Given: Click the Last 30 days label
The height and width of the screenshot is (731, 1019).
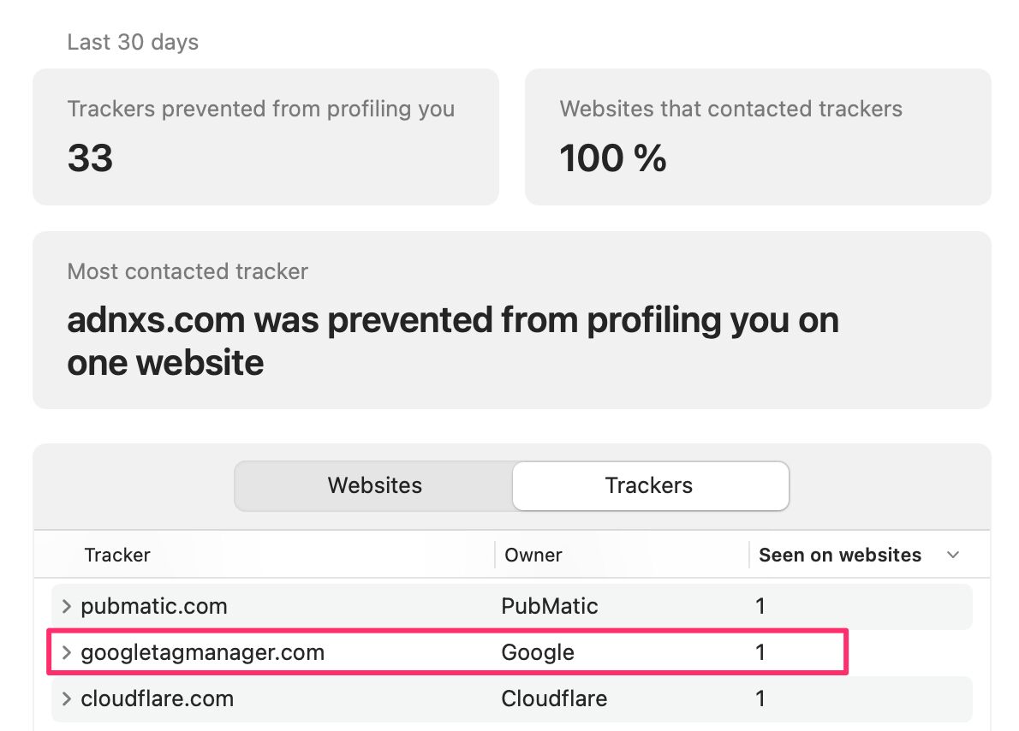Looking at the screenshot, I should (133, 42).
